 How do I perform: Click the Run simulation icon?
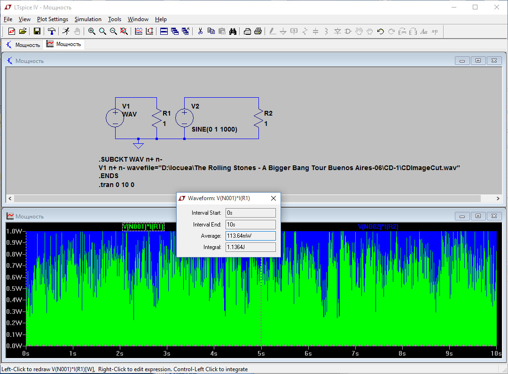click(66, 31)
